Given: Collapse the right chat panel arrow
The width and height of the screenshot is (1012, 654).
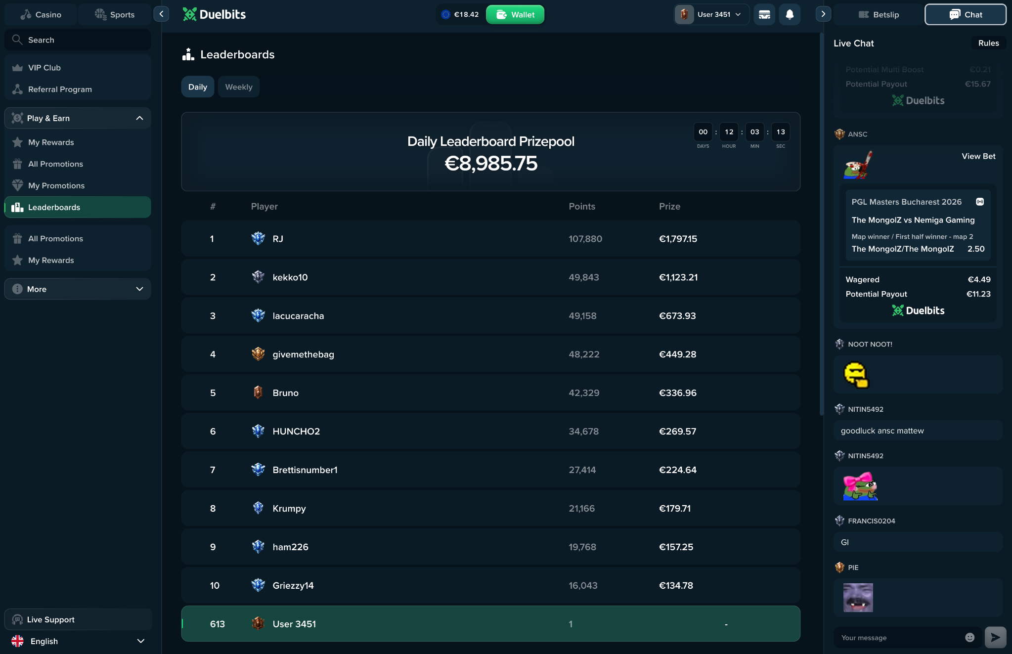Looking at the screenshot, I should pos(823,14).
